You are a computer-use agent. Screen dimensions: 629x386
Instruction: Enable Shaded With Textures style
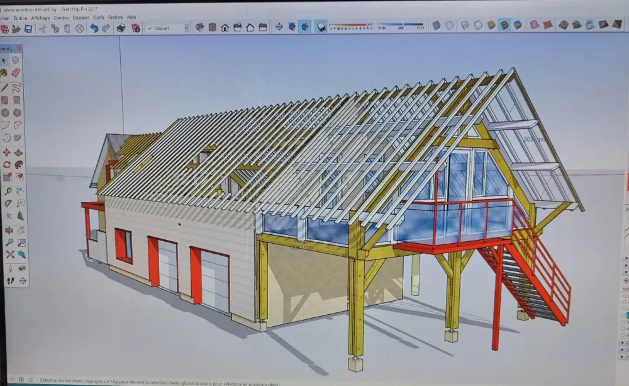[x=504, y=25]
